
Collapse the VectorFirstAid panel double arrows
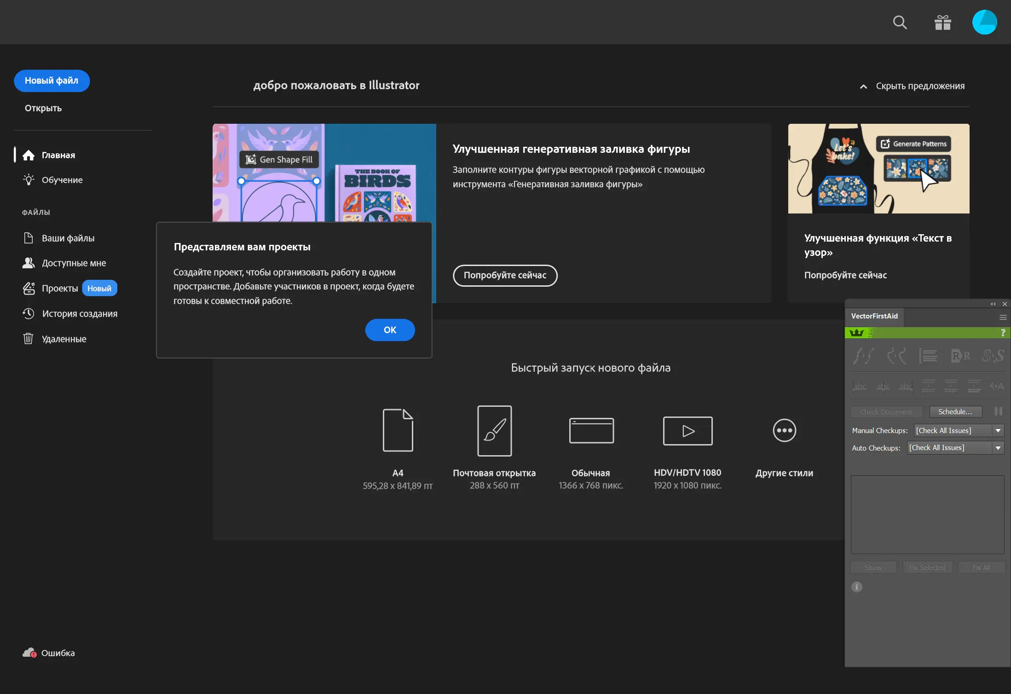point(993,304)
